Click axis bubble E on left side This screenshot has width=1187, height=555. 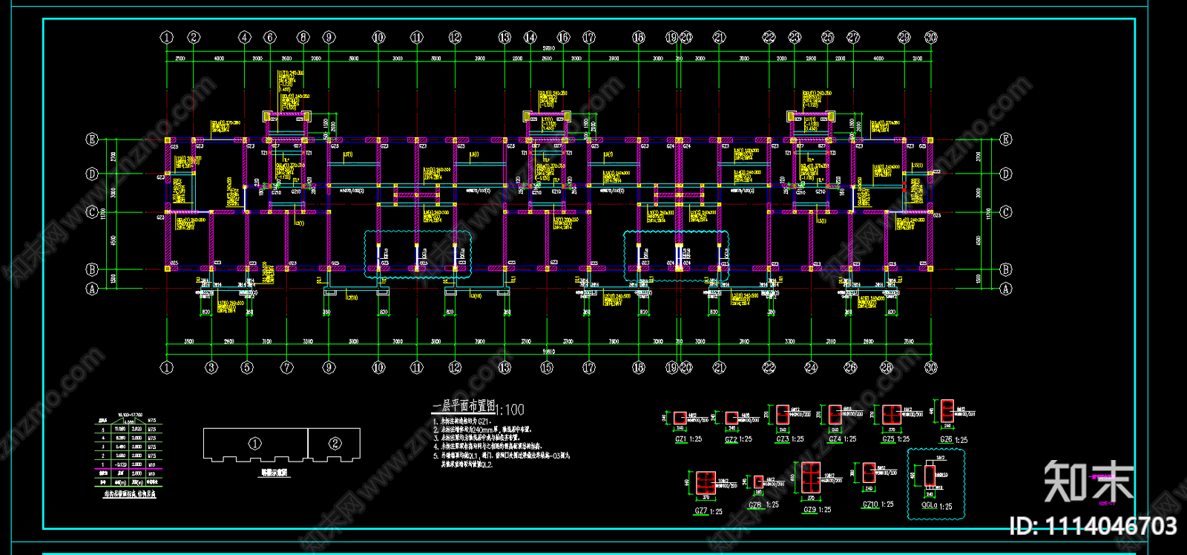tap(92, 139)
